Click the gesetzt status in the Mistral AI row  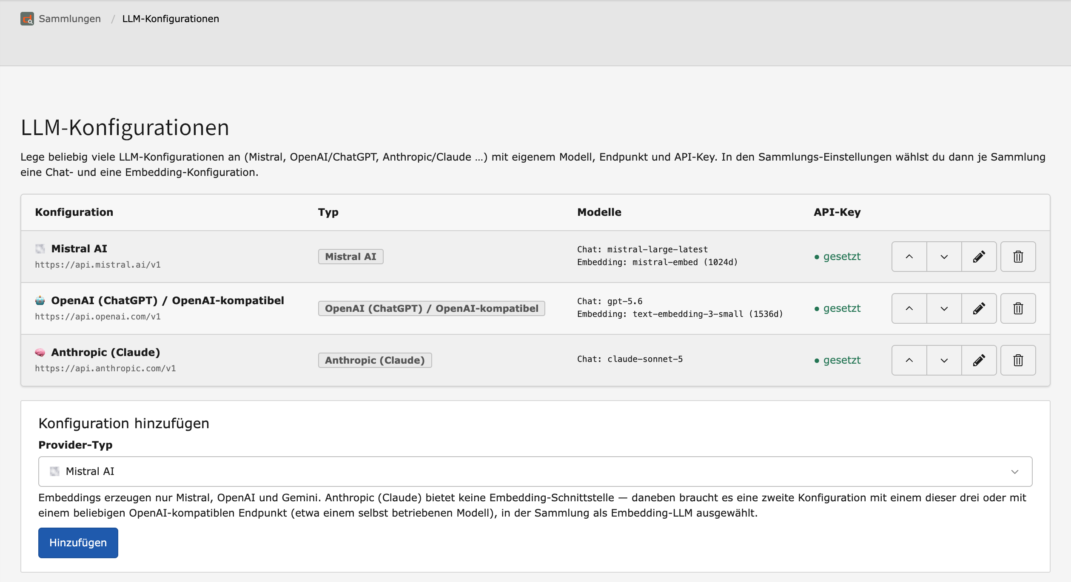(x=837, y=257)
